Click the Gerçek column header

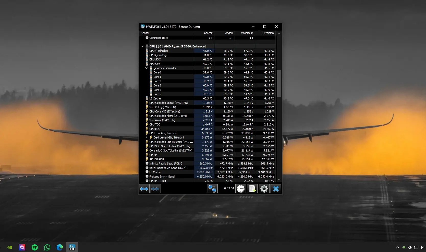[x=204, y=33]
